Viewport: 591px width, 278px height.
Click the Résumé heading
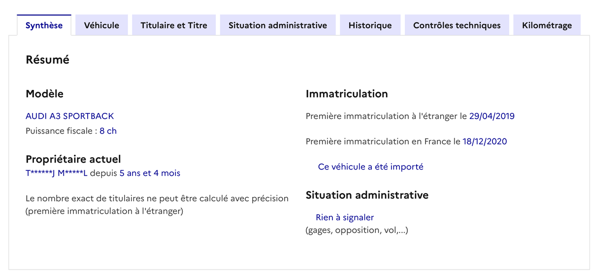point(47,60)
